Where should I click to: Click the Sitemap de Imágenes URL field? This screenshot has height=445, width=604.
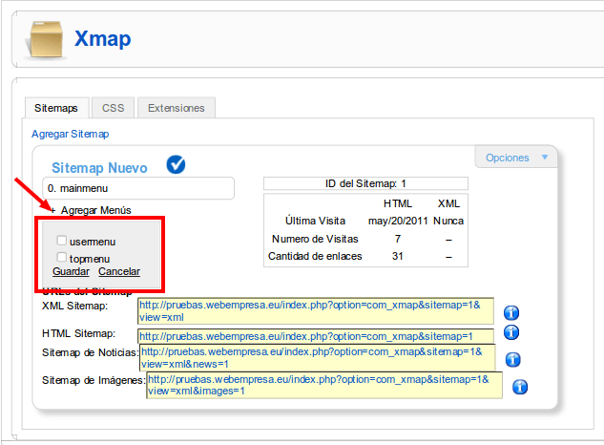point(324,385)
